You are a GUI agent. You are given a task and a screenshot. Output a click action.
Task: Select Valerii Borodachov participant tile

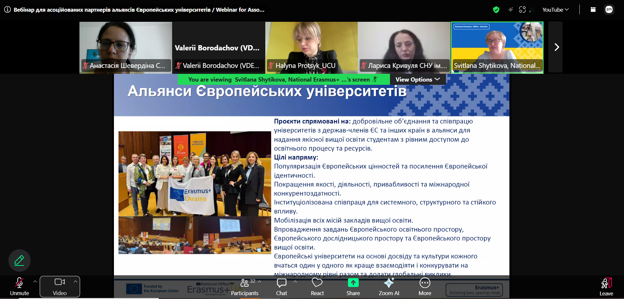coord(218,47)
